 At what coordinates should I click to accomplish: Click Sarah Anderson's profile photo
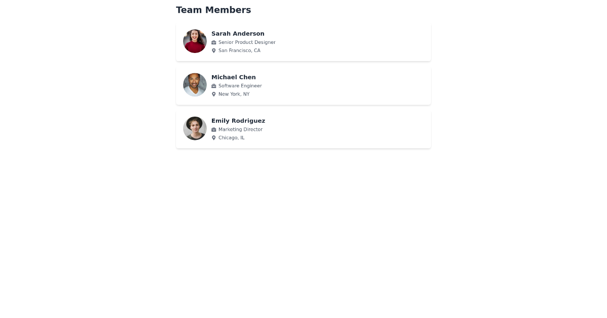tap(195, 41)
